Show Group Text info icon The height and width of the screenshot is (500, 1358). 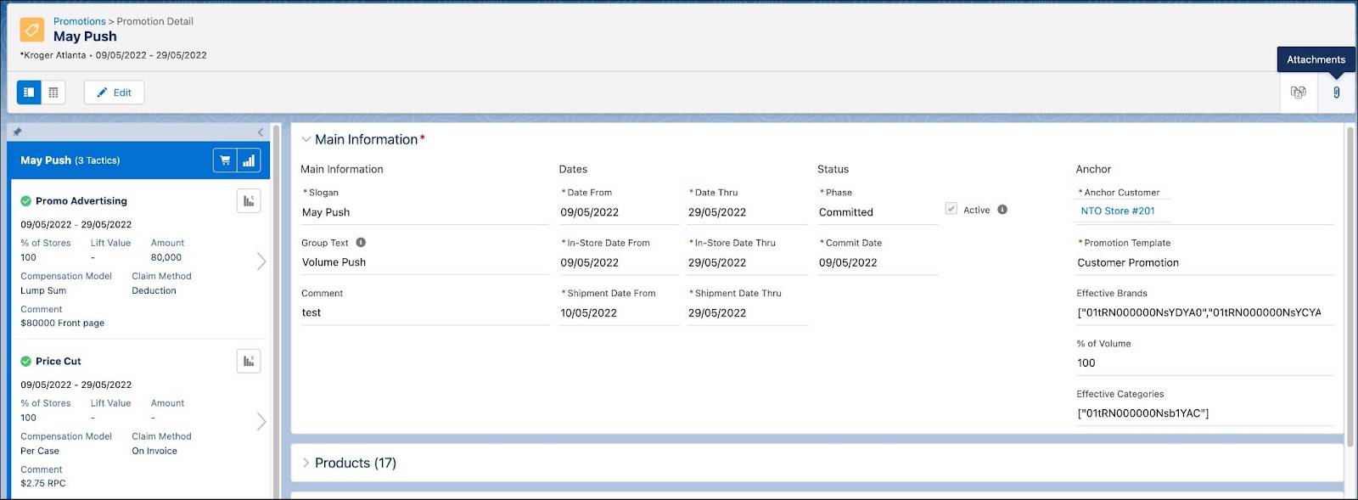361,243
